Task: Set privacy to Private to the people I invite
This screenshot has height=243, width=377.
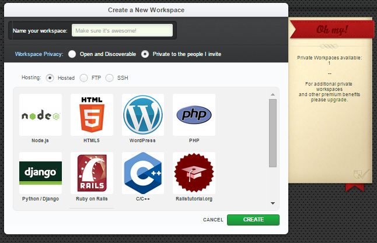Action: click(x=145, y=54)
